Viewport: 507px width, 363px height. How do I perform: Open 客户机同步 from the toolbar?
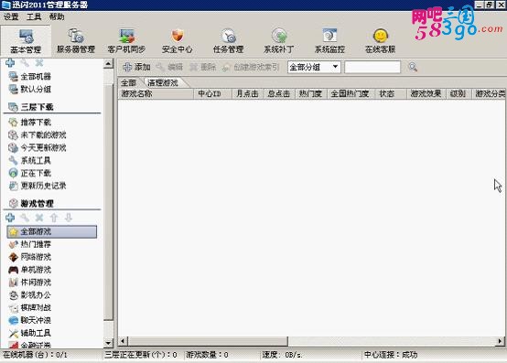click(x=126, y=40)
